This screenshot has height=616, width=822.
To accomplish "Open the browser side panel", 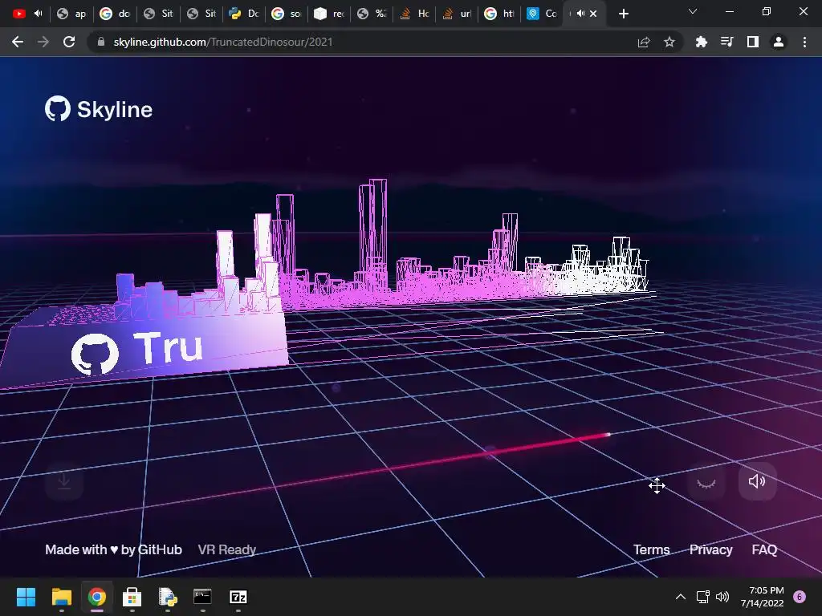I will [x=753, y=42].
